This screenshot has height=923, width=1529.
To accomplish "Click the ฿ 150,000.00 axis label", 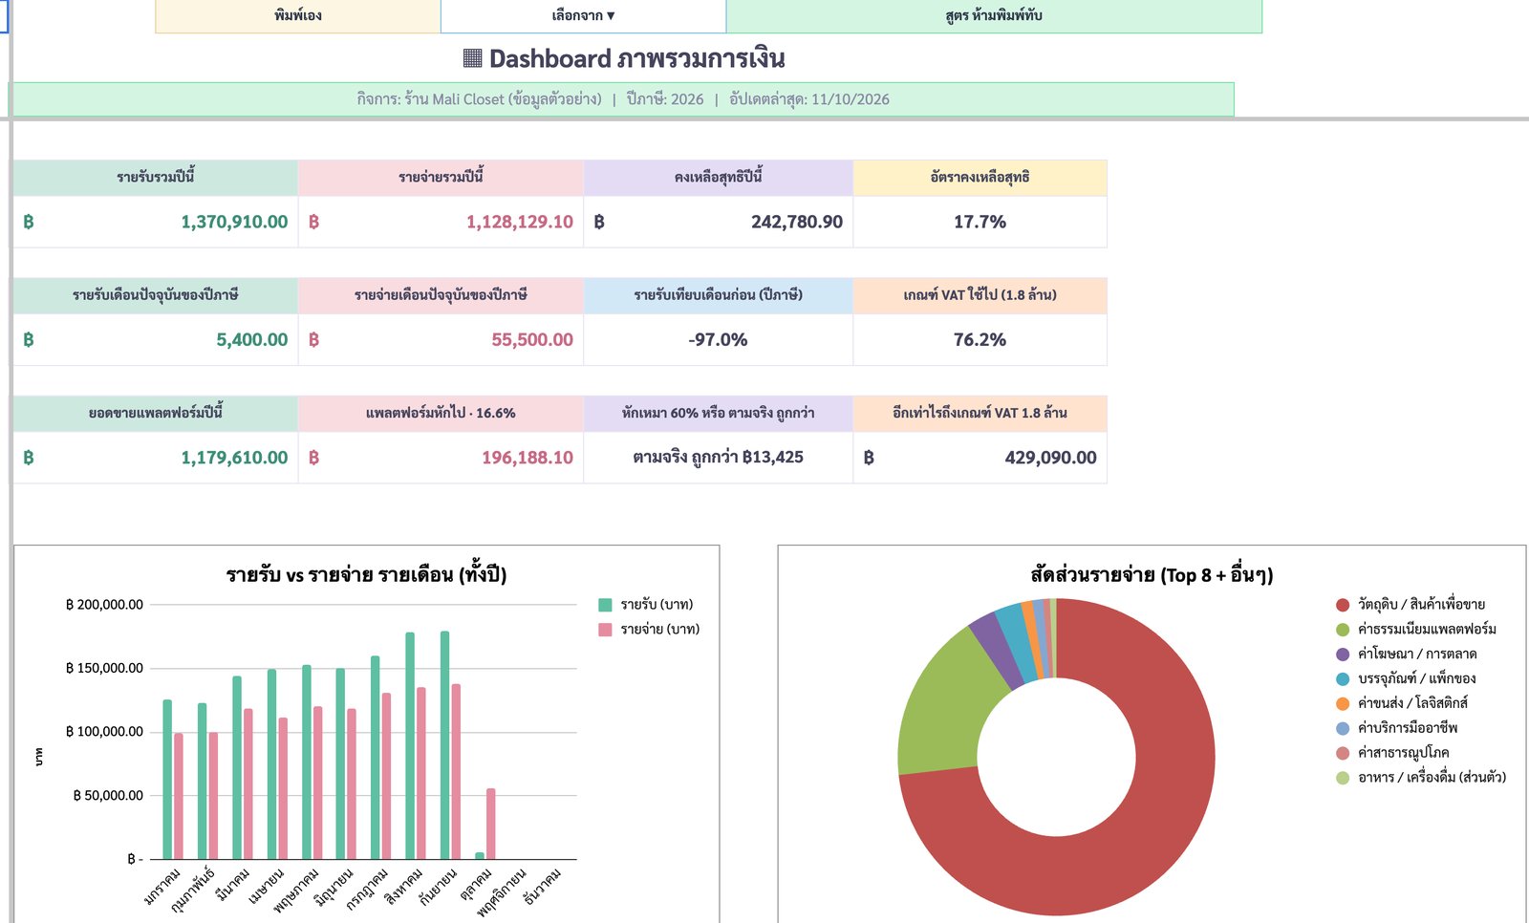I will [104, 668].
